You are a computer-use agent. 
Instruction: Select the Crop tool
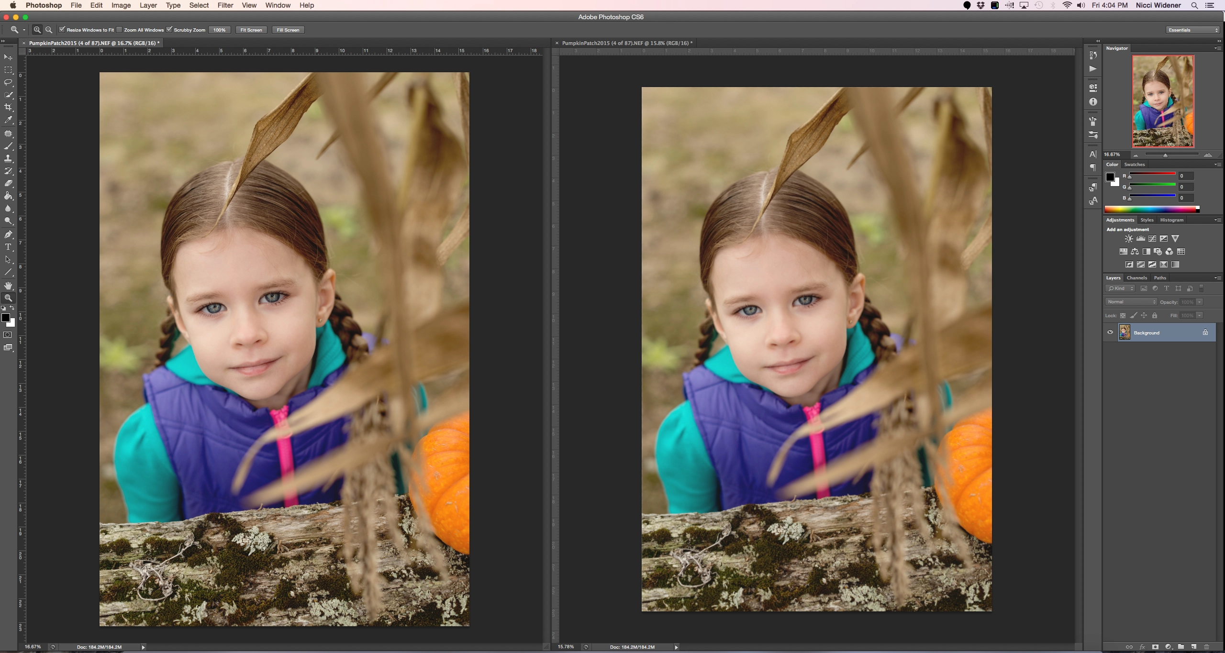(x=8, y=107)
